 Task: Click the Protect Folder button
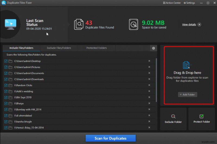[202, 119]
